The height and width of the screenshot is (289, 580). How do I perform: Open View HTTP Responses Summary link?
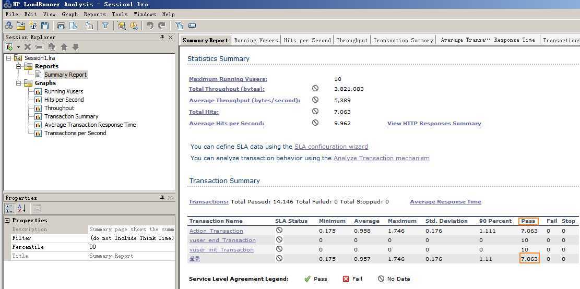(x=434, y=124)
